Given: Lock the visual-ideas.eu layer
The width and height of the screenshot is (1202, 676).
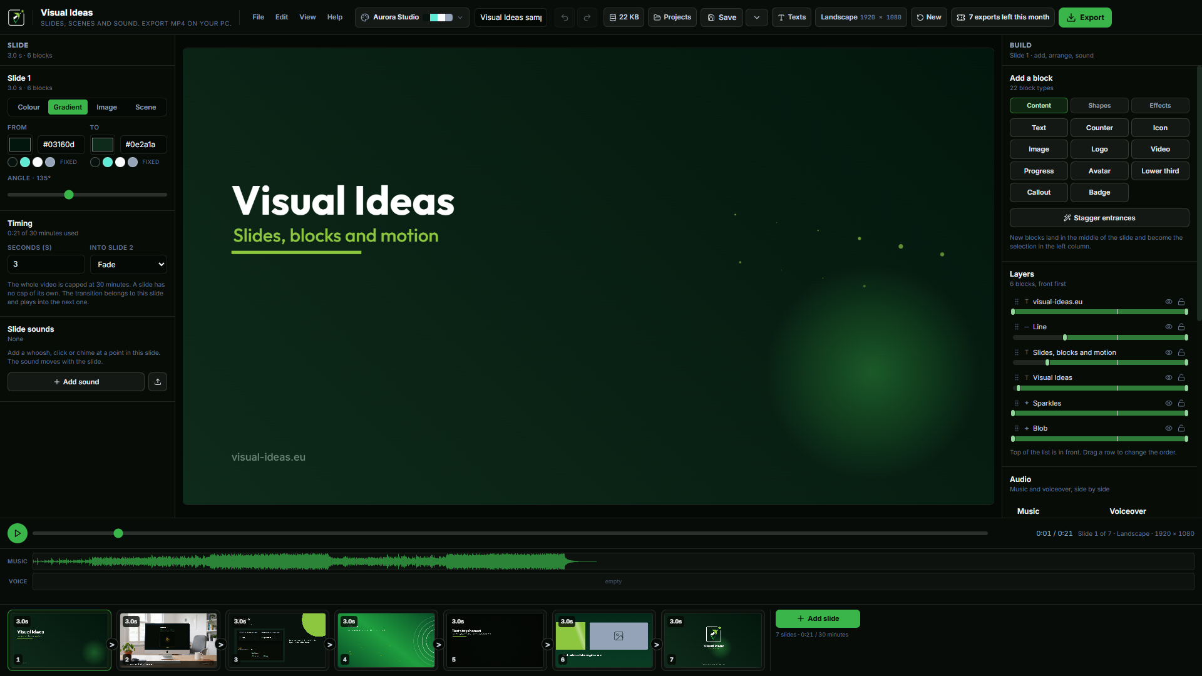Looking at the screenshot, I should click(x=1181, y=302).
